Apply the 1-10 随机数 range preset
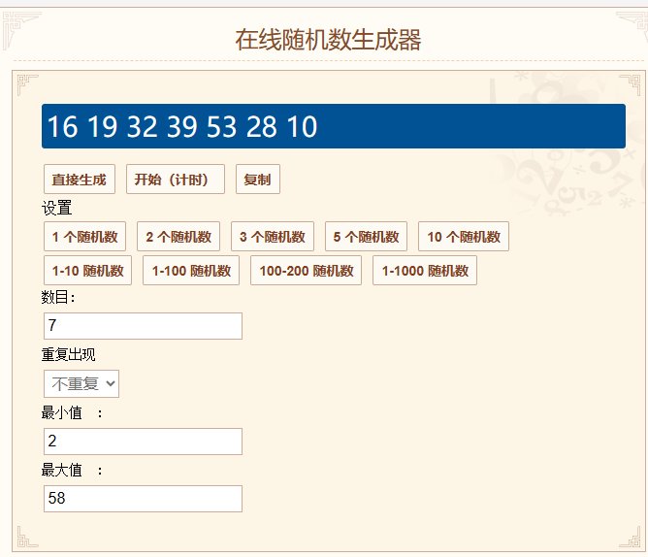The width and height of the screenshot is (648, 557). pyautogui.click(x=87, y=271)
